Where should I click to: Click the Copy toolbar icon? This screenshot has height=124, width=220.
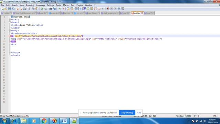tap(33, 9)
